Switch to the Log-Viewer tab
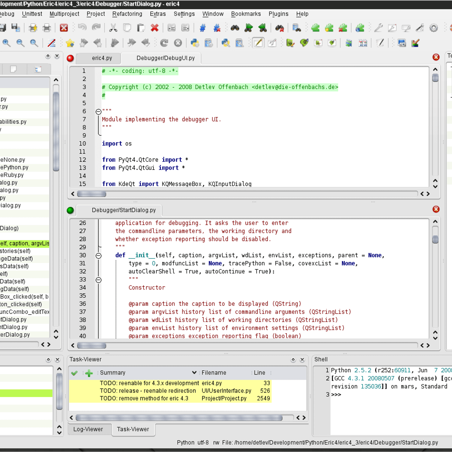The width and height of the screenshot is (452, 452). pos(89,429)
